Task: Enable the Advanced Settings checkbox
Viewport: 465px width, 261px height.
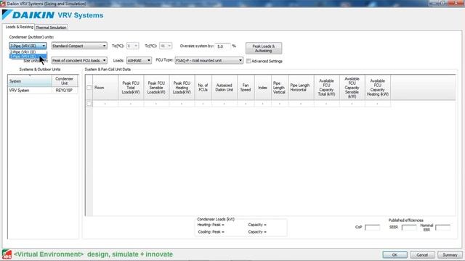Action: click(x=248, y=61)
